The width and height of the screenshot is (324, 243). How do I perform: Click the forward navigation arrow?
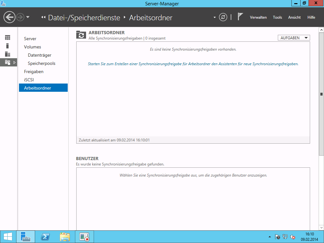tap(20, 17)
